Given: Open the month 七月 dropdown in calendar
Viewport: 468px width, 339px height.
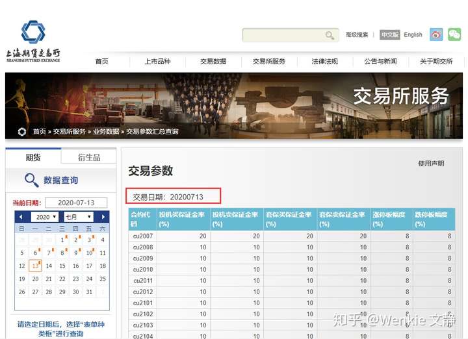Looking at the screenshot, I should 79,217.
